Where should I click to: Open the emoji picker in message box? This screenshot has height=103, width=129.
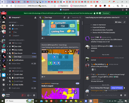coord(121,95)
